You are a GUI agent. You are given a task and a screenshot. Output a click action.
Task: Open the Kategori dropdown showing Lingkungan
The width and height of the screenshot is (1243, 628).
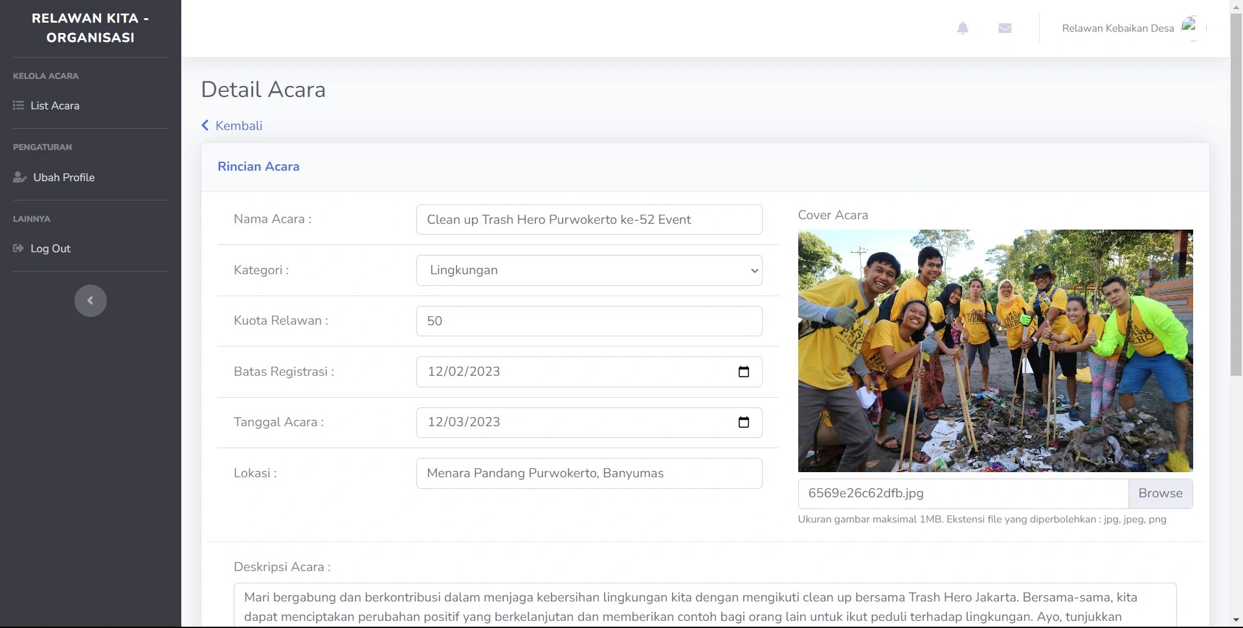click(589, 270)
